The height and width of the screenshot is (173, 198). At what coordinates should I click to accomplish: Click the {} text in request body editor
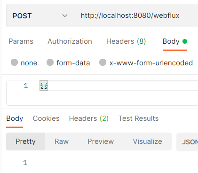click(x=44, y=86)
